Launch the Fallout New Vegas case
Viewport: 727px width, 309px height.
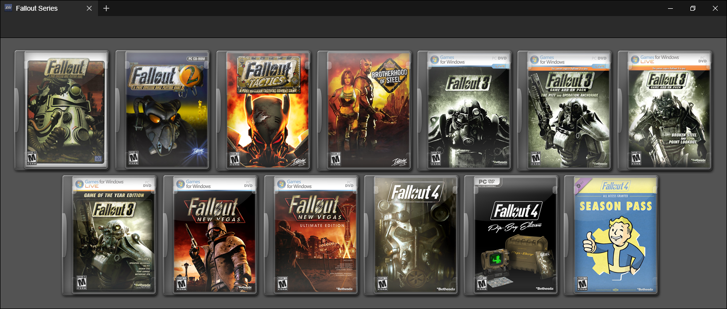210,235
